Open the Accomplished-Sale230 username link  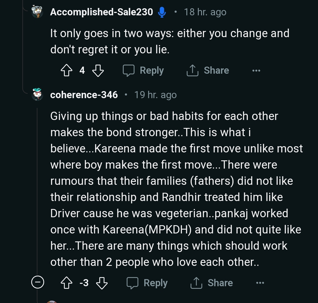pyautogui.click(x=102, y=12)
